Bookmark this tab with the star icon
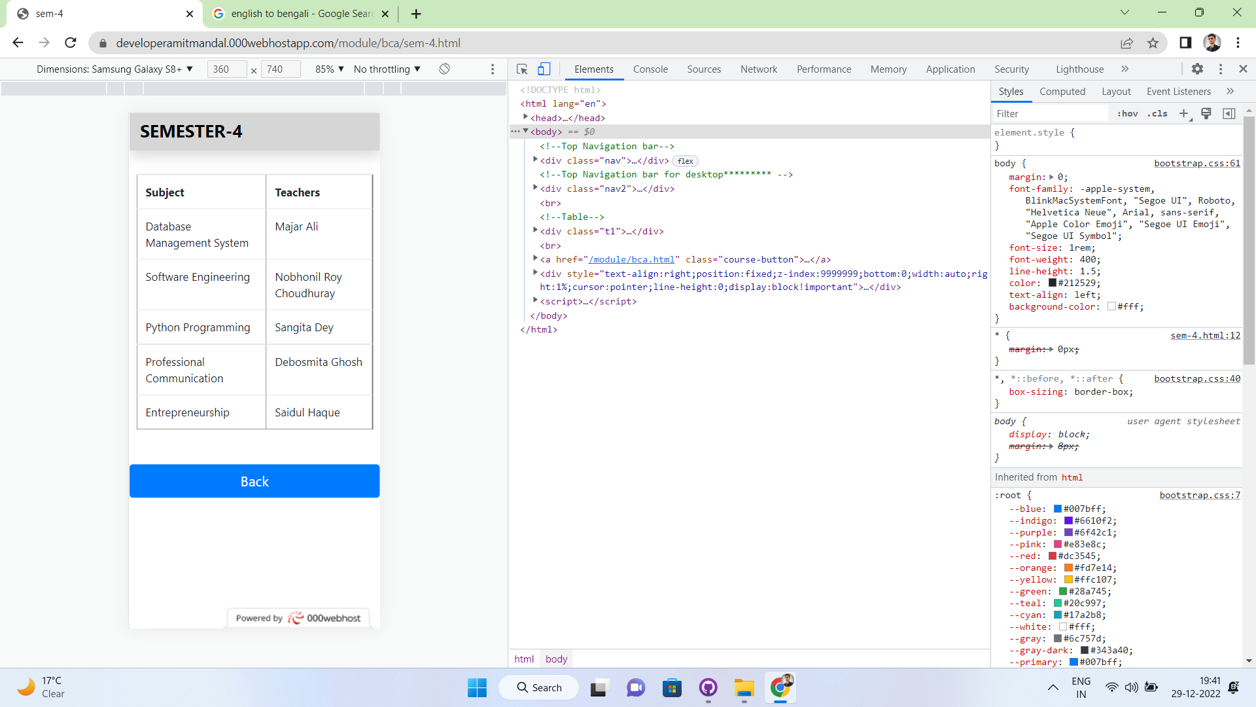The height and width of the screenshot is (707, 1256). tap(1153, 43)
